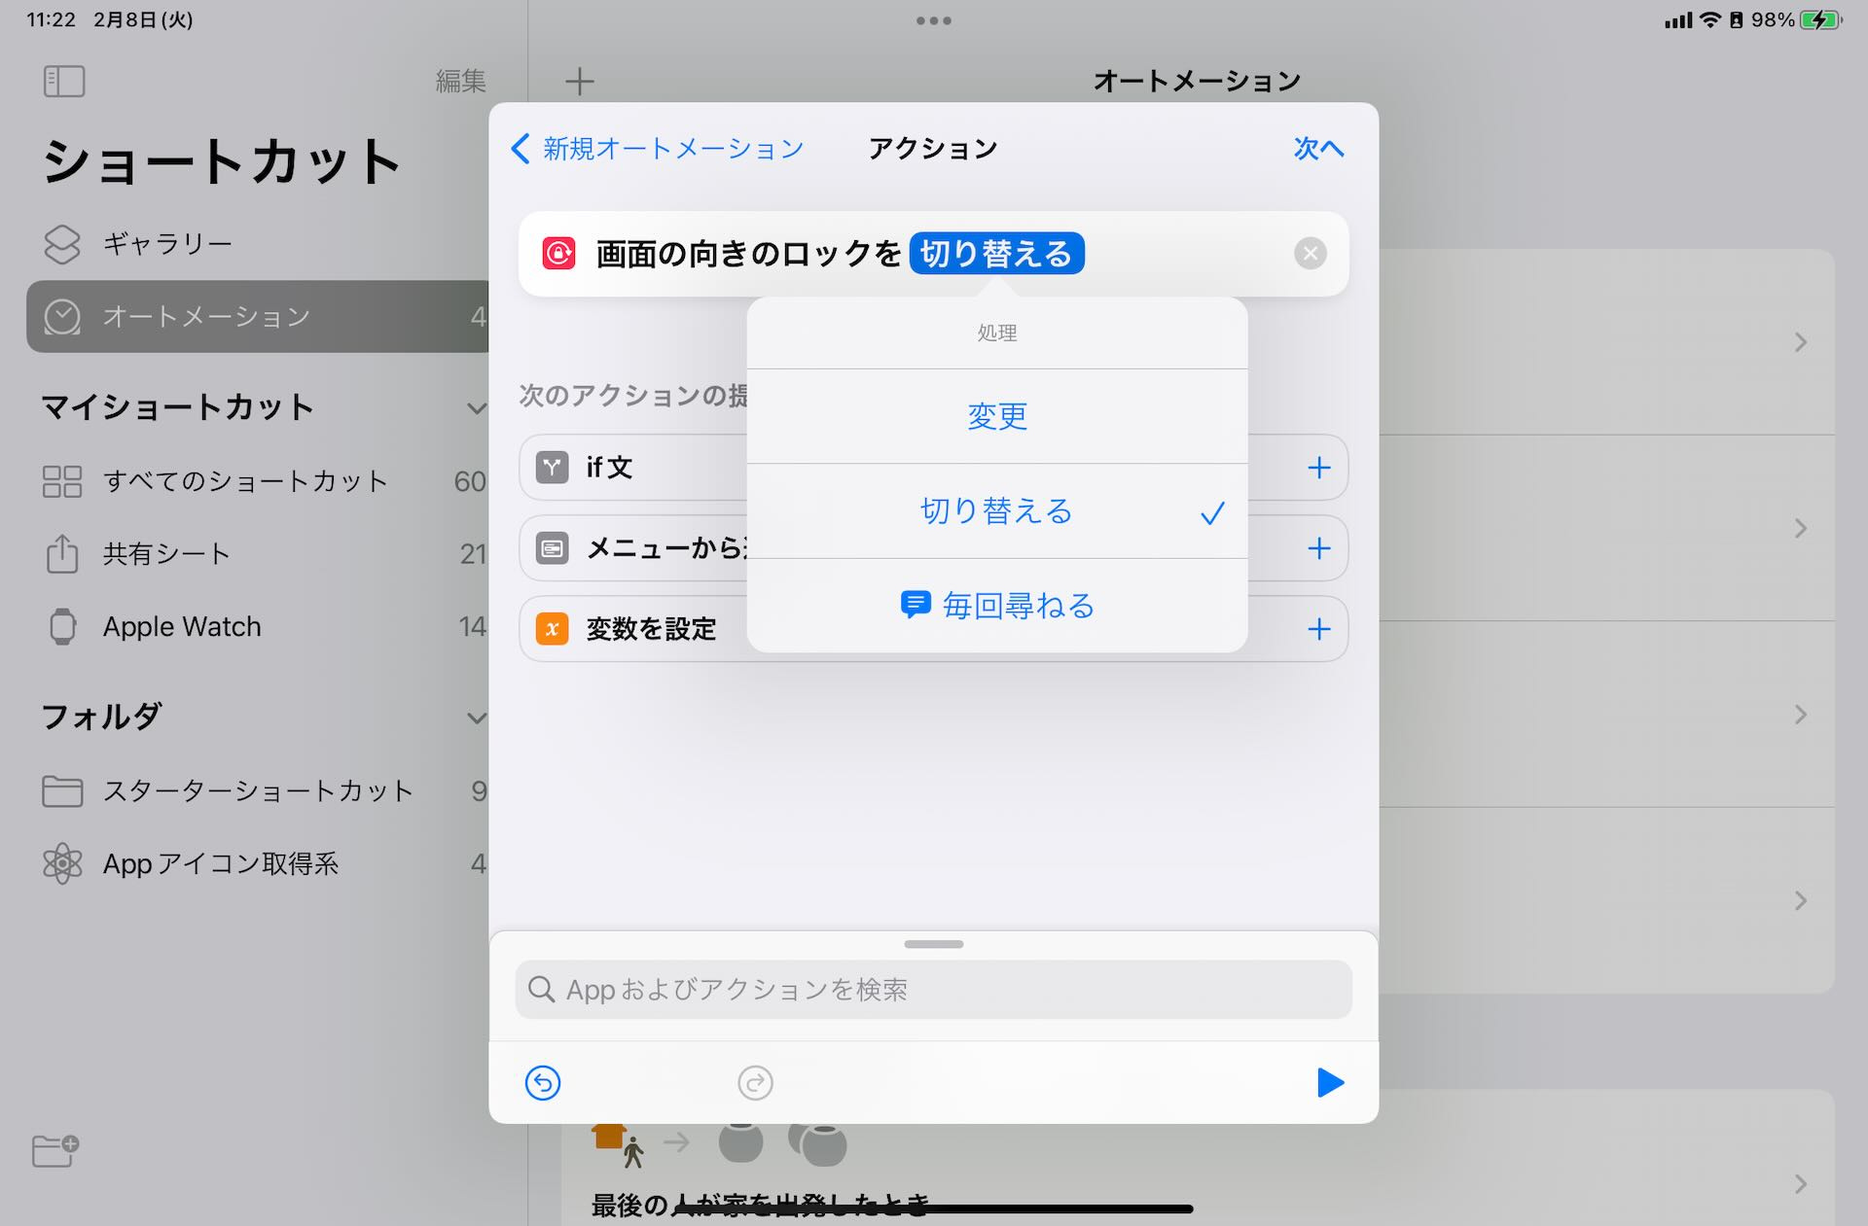1868x1226 pixels.
Task: Run the action with the play button
Action: [x=1329, y=1082]
